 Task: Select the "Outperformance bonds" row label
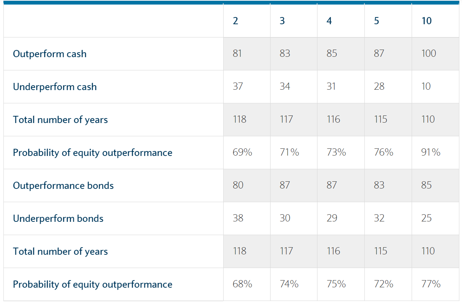63,185
